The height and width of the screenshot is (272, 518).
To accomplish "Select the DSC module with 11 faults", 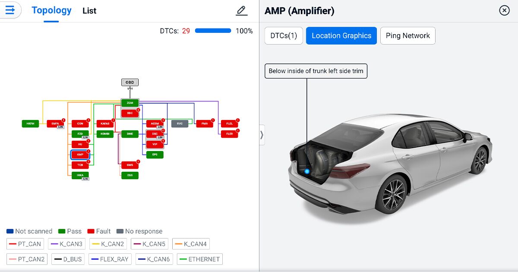I will point(155,134).
